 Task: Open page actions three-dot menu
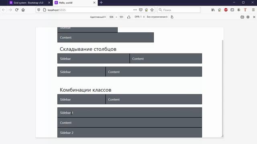pos(135,10)
